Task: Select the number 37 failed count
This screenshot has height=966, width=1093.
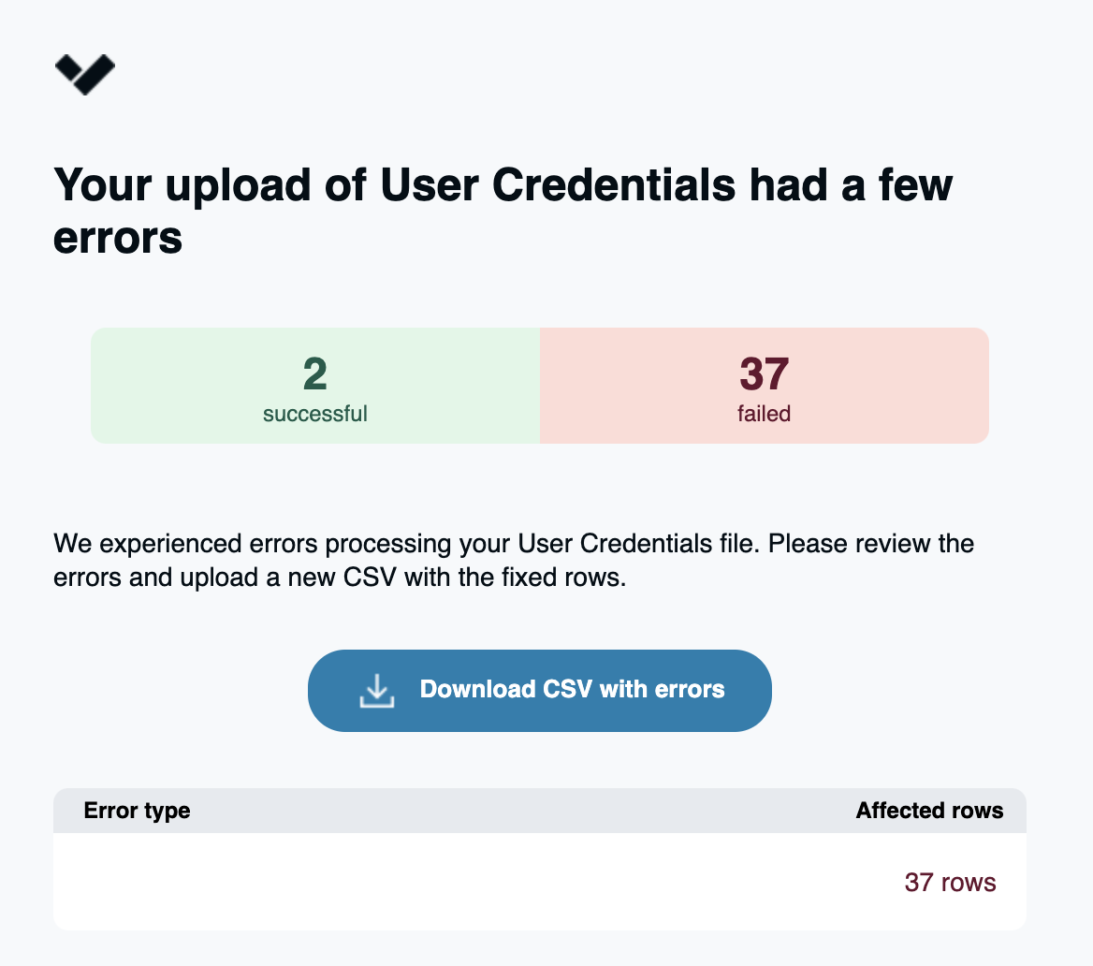Action: (x=765, y=374)
